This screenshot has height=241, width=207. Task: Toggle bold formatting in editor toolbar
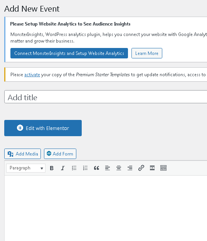pos(52,168)
